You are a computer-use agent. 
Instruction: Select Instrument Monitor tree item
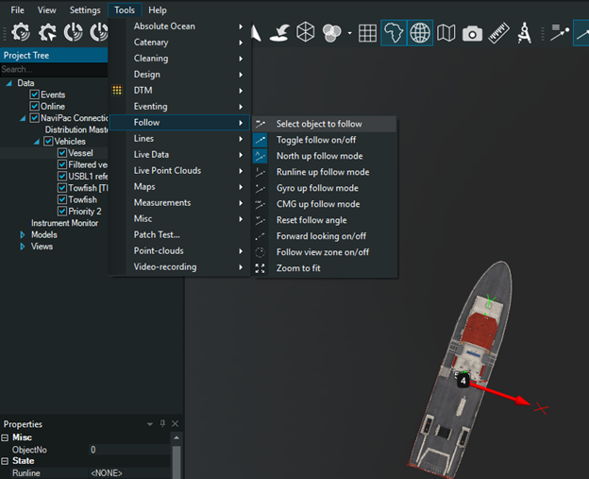click(x=64, y=223)
